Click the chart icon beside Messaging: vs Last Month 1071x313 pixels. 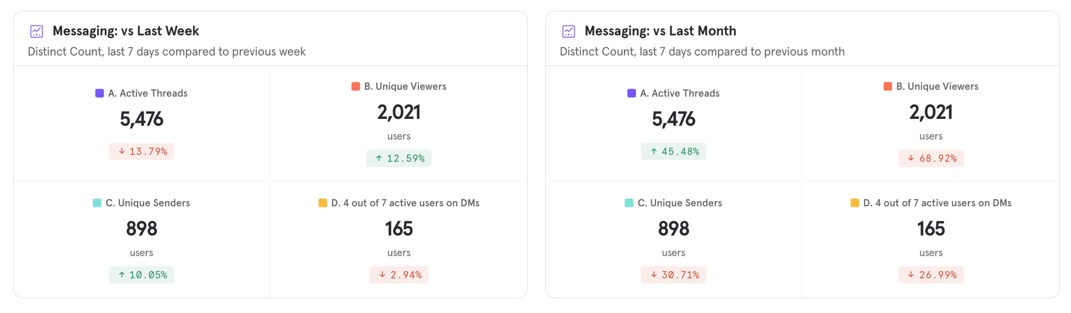[569, 31]
